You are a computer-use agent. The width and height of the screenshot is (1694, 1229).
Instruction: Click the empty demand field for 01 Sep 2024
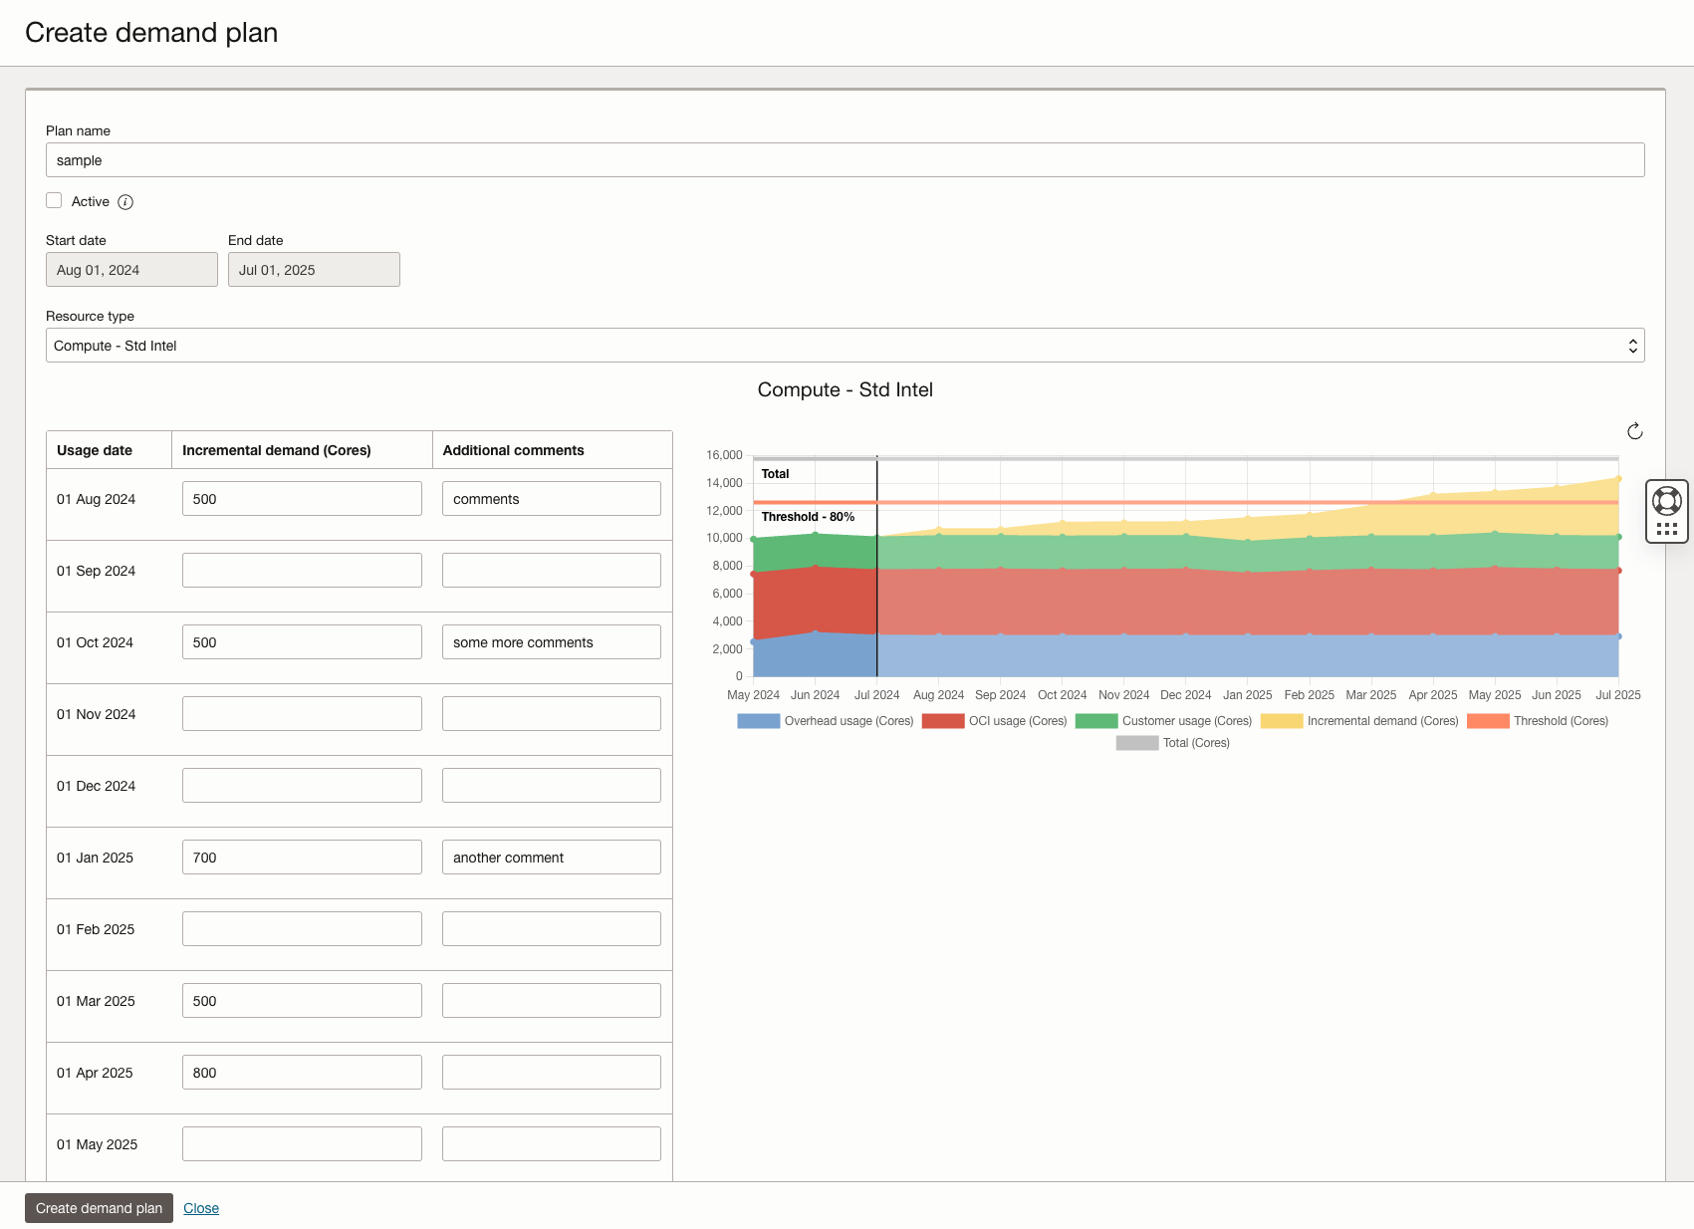tap(301, 570)
